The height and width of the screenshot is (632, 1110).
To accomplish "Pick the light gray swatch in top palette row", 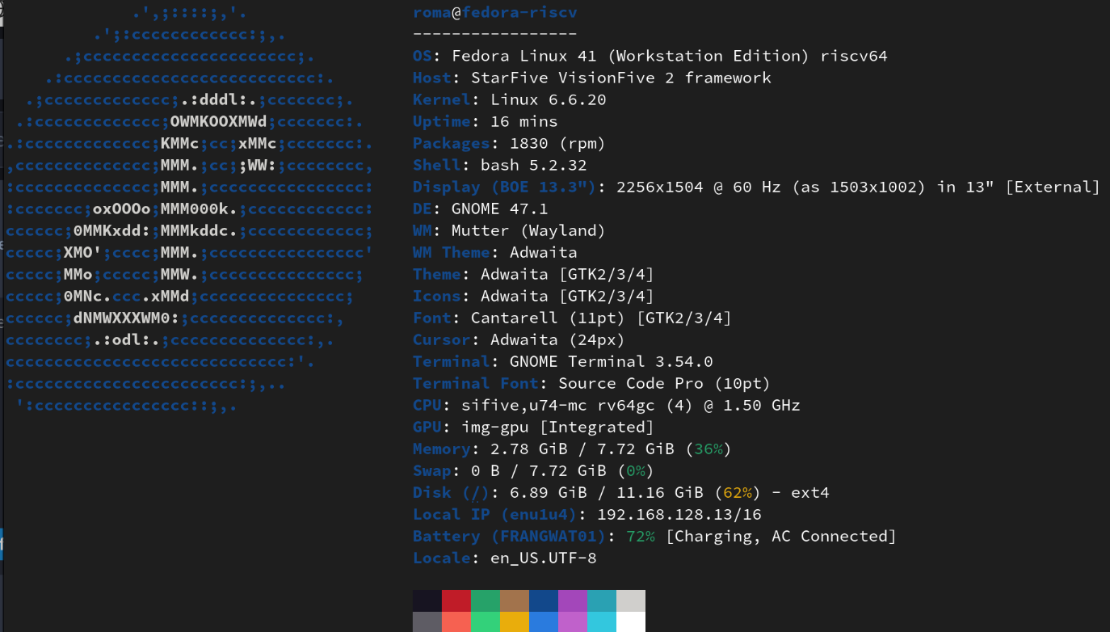I will coord(631,600).
